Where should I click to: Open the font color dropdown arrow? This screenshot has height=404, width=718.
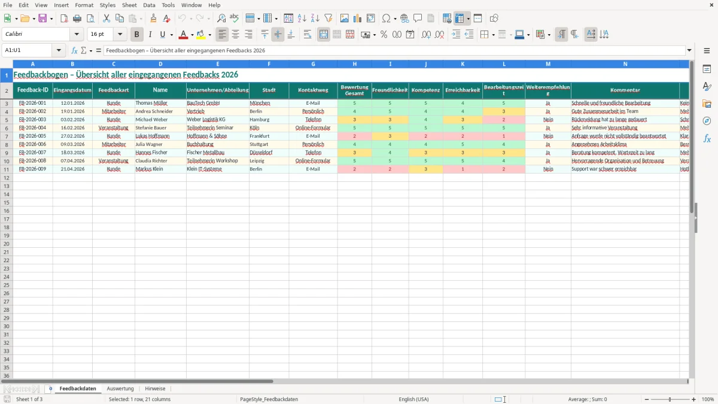[x=192, y=35]
